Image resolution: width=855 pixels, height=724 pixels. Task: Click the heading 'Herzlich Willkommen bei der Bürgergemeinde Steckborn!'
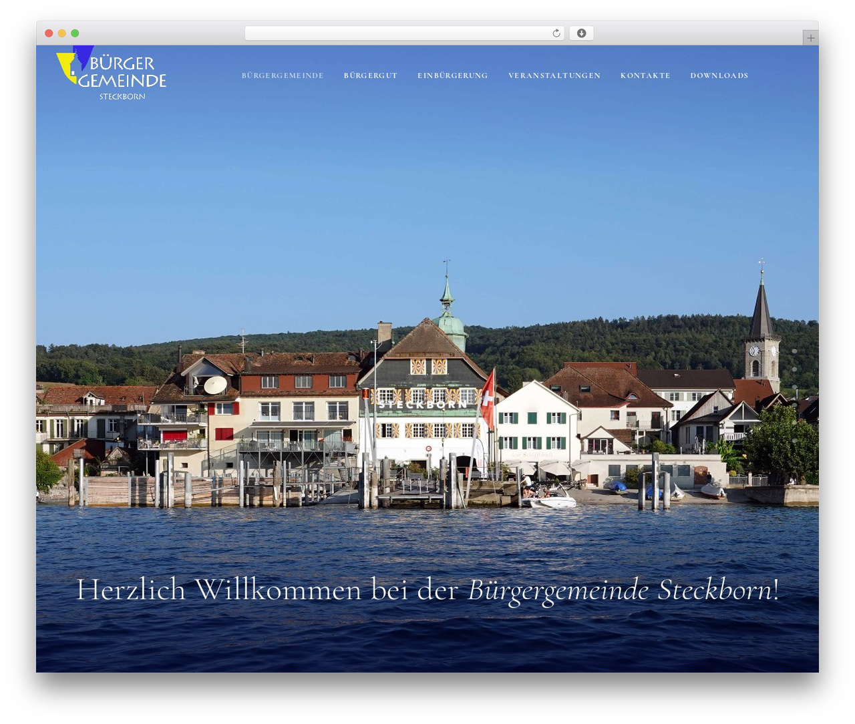(427, 590)
